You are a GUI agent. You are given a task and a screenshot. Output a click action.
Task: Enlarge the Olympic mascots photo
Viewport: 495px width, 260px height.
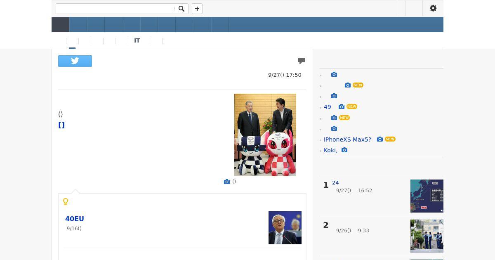coord(265,135)
